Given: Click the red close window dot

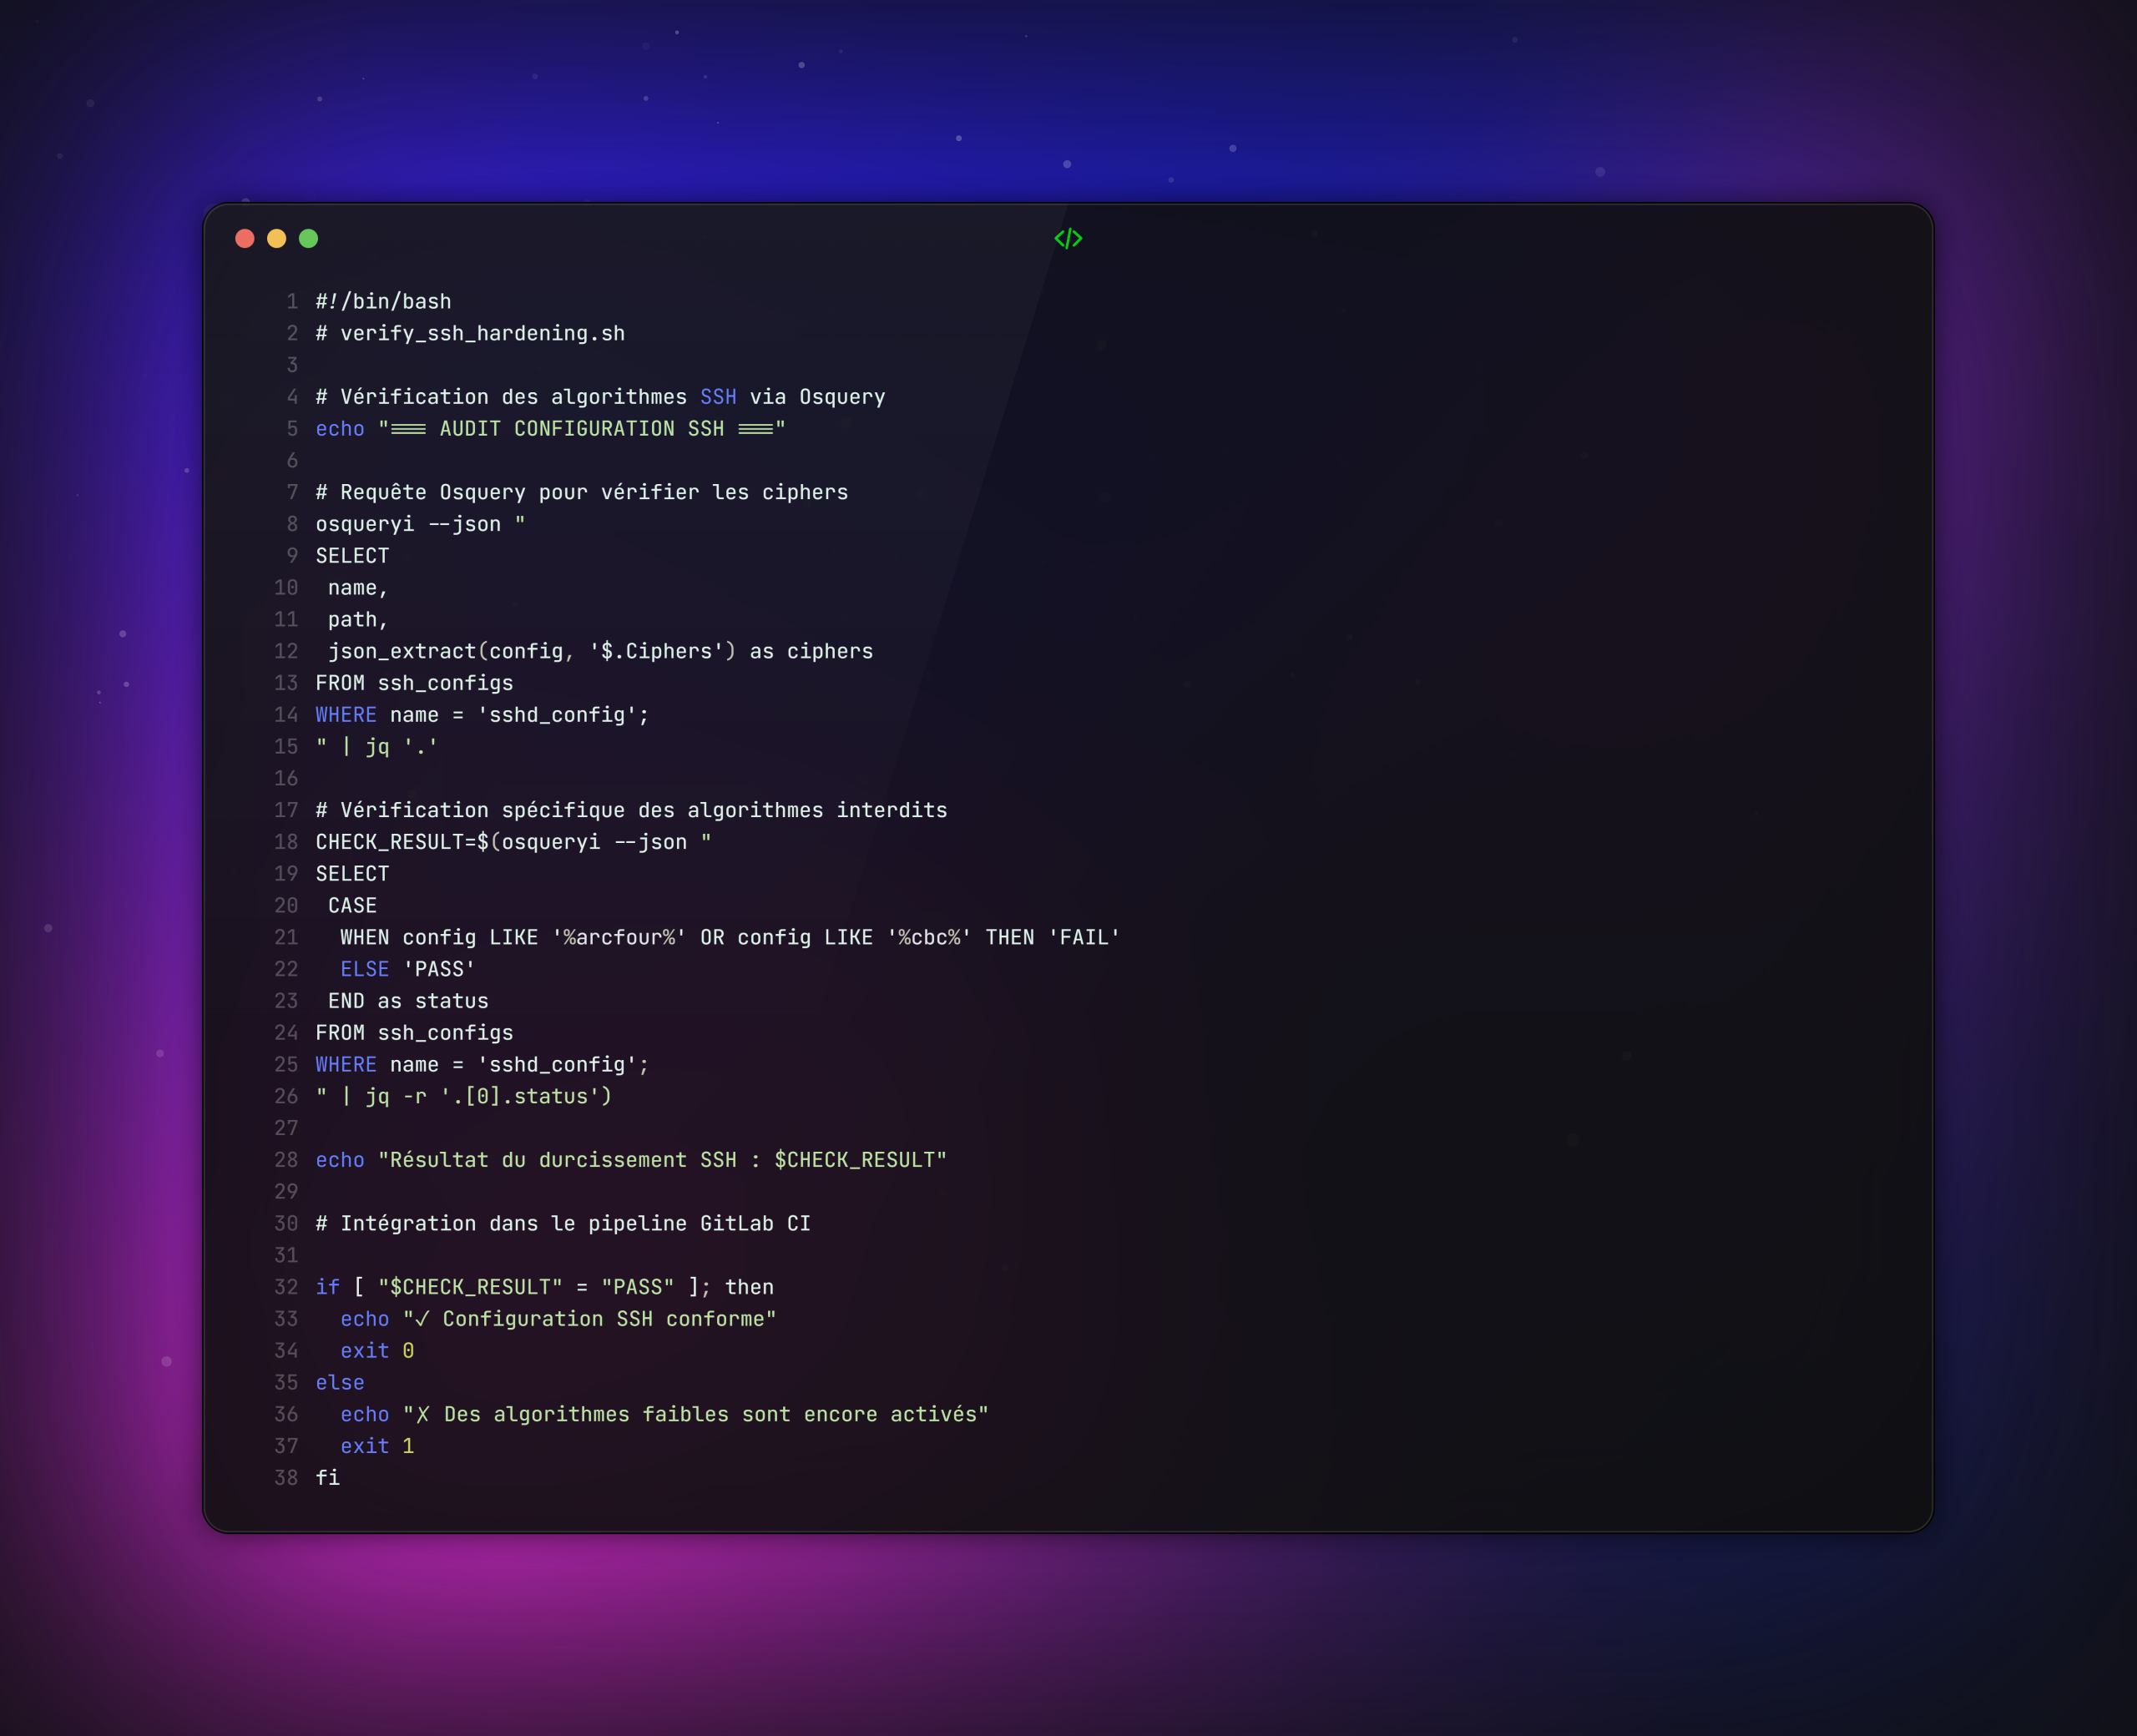Looking at the screenshot, I should point(245,238).
